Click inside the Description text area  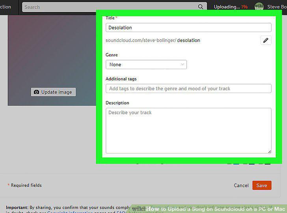tap(188, 131)
